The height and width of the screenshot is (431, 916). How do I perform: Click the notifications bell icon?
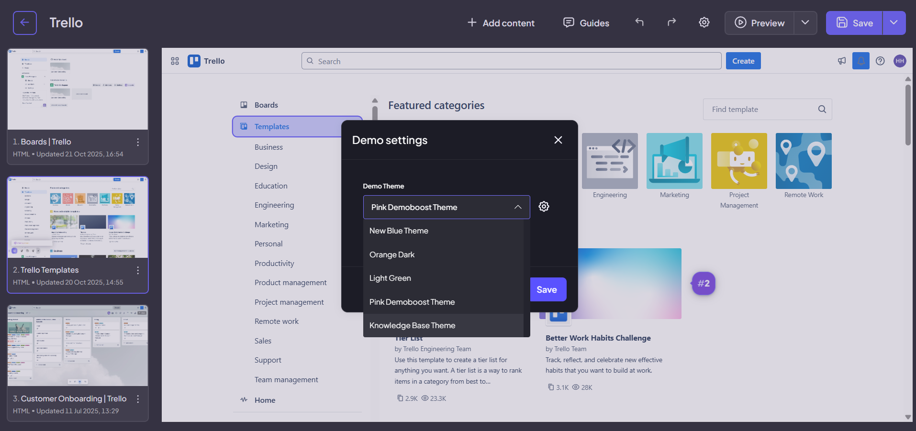(x=860, y=61)
